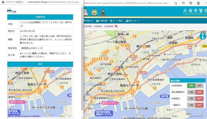Select the 1/1000000 map scale
Viewport: 207px width, 119px height.
click(109, 26)
